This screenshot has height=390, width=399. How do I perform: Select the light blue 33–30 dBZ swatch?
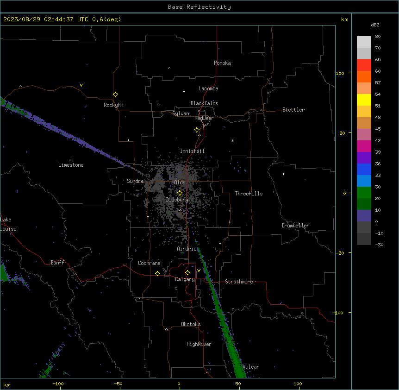pyautogui.click(x=364, y=181)
